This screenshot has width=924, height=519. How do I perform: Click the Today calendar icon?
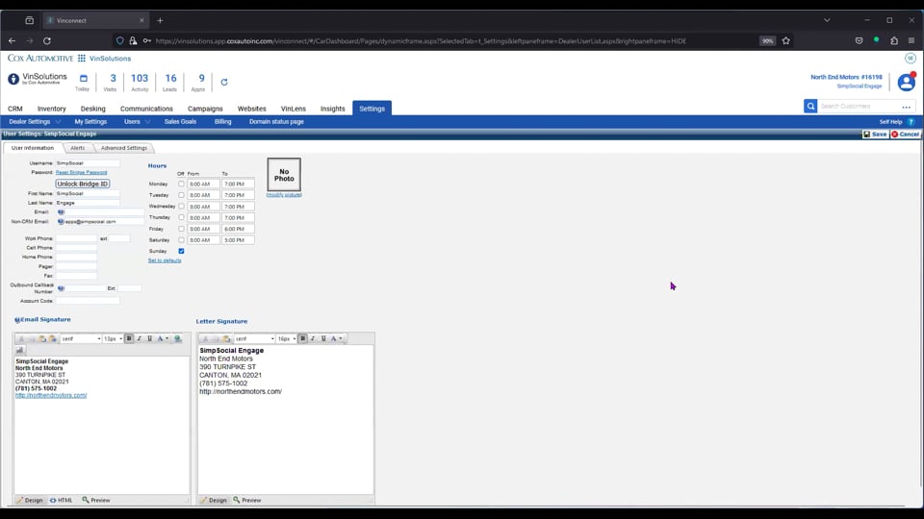83,78
